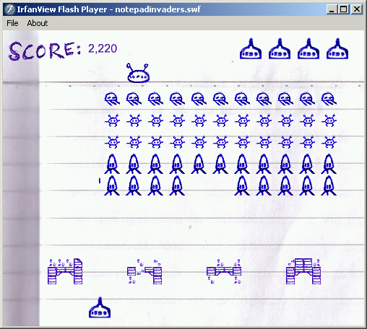Click the rightmost brick shield bunker
The image size is (367, 329).
[303, 271]
